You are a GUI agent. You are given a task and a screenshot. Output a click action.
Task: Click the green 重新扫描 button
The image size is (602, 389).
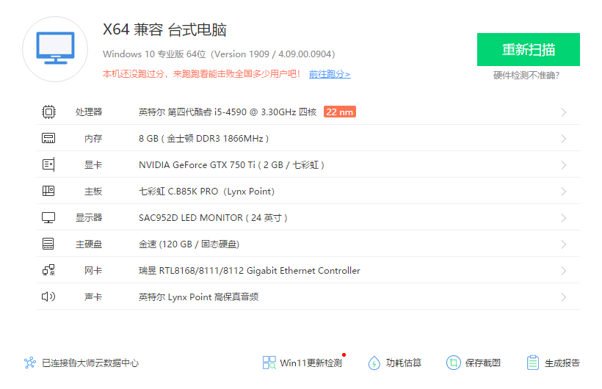[x=529, y=49]
